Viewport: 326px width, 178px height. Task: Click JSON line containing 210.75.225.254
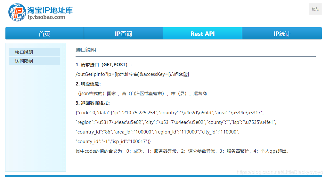tap(170, 113)
